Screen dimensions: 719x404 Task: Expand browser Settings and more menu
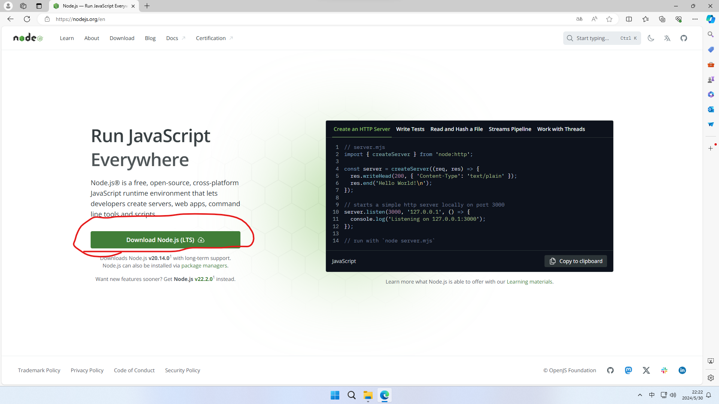[x=695, y=19]
